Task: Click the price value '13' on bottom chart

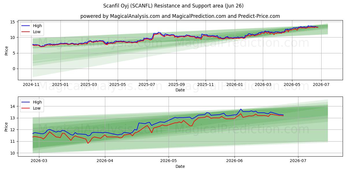Action: coord(13,118)
